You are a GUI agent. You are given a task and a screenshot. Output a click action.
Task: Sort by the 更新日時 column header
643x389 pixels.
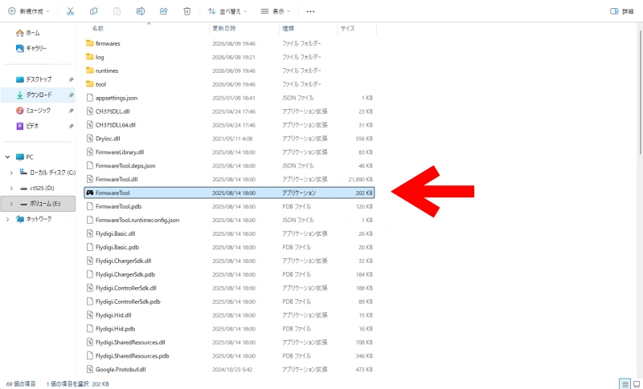tap(224, 28)
